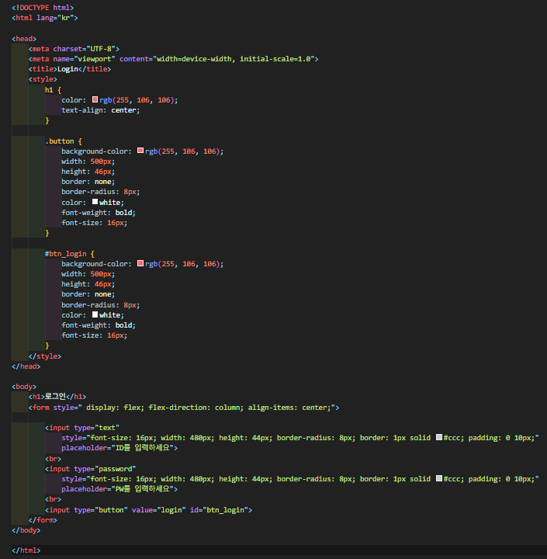The image size is (547, 559).
Task: Click white color swatch in .button rule
Action: (x=95, y=202)
